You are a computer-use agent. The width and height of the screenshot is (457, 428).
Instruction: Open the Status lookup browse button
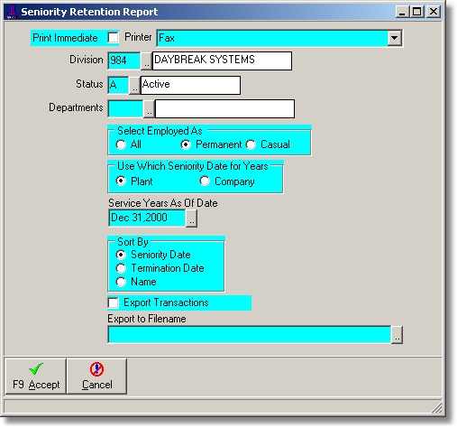point(134,85)
